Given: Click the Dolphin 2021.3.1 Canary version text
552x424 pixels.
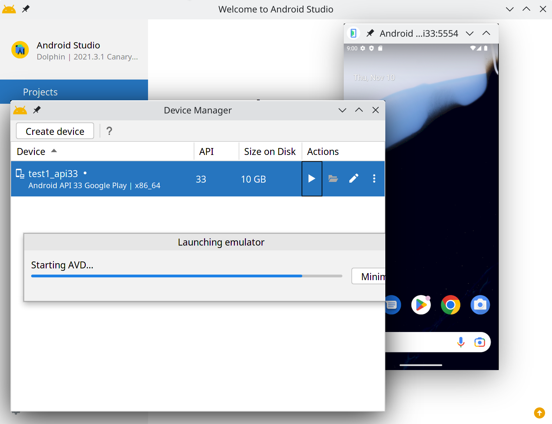Looking at the screenshot, I should click(88, 57).
